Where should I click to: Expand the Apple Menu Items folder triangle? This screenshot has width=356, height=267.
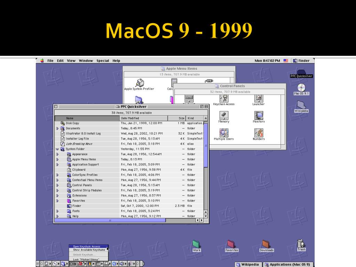[x=57, y=159]
